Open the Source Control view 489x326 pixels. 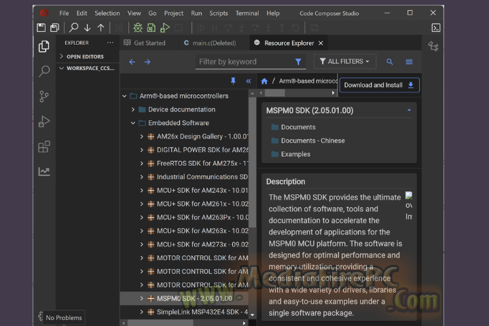coord(44,96)
